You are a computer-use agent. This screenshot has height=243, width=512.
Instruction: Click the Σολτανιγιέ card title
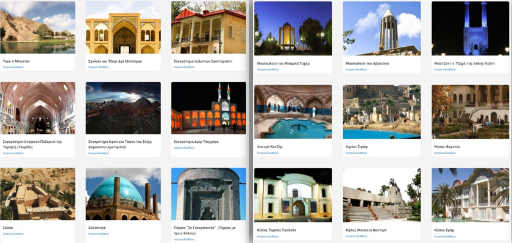click(97, 228)
